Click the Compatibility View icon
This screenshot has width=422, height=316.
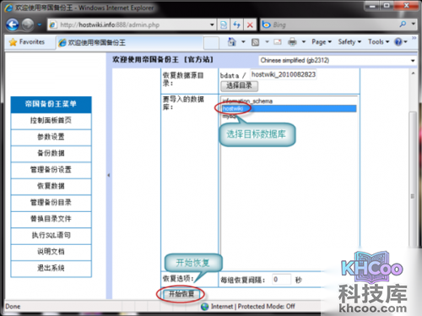pos(224,25)
